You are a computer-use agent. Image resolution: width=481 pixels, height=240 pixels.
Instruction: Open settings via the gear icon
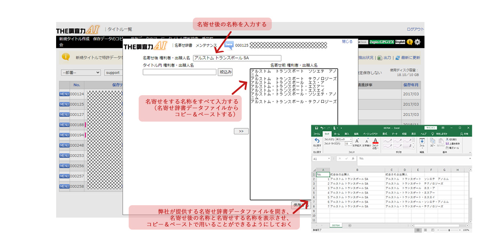418,42
